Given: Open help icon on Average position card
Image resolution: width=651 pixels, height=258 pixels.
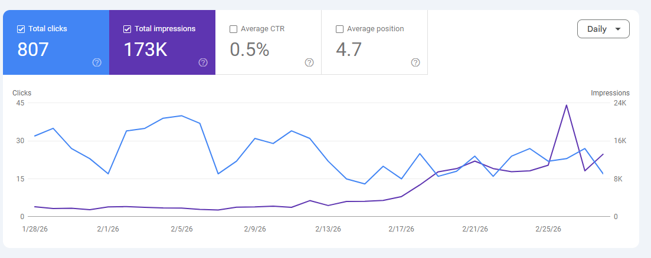Looking at the screenshot, I should 415,62.
